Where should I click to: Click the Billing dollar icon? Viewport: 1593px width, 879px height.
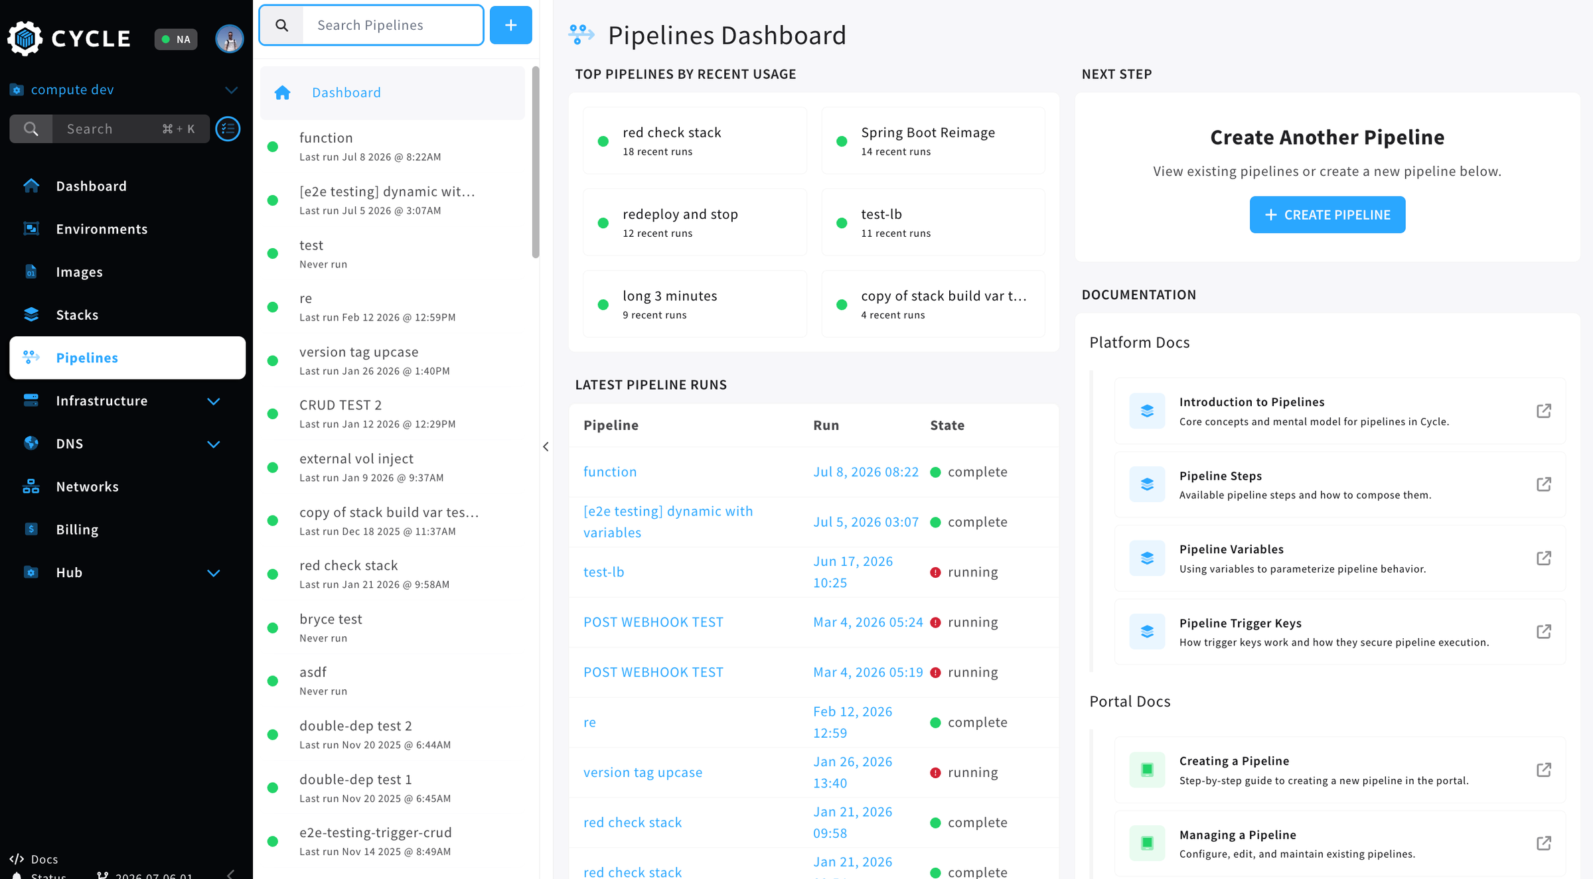[x=31, y=529]
